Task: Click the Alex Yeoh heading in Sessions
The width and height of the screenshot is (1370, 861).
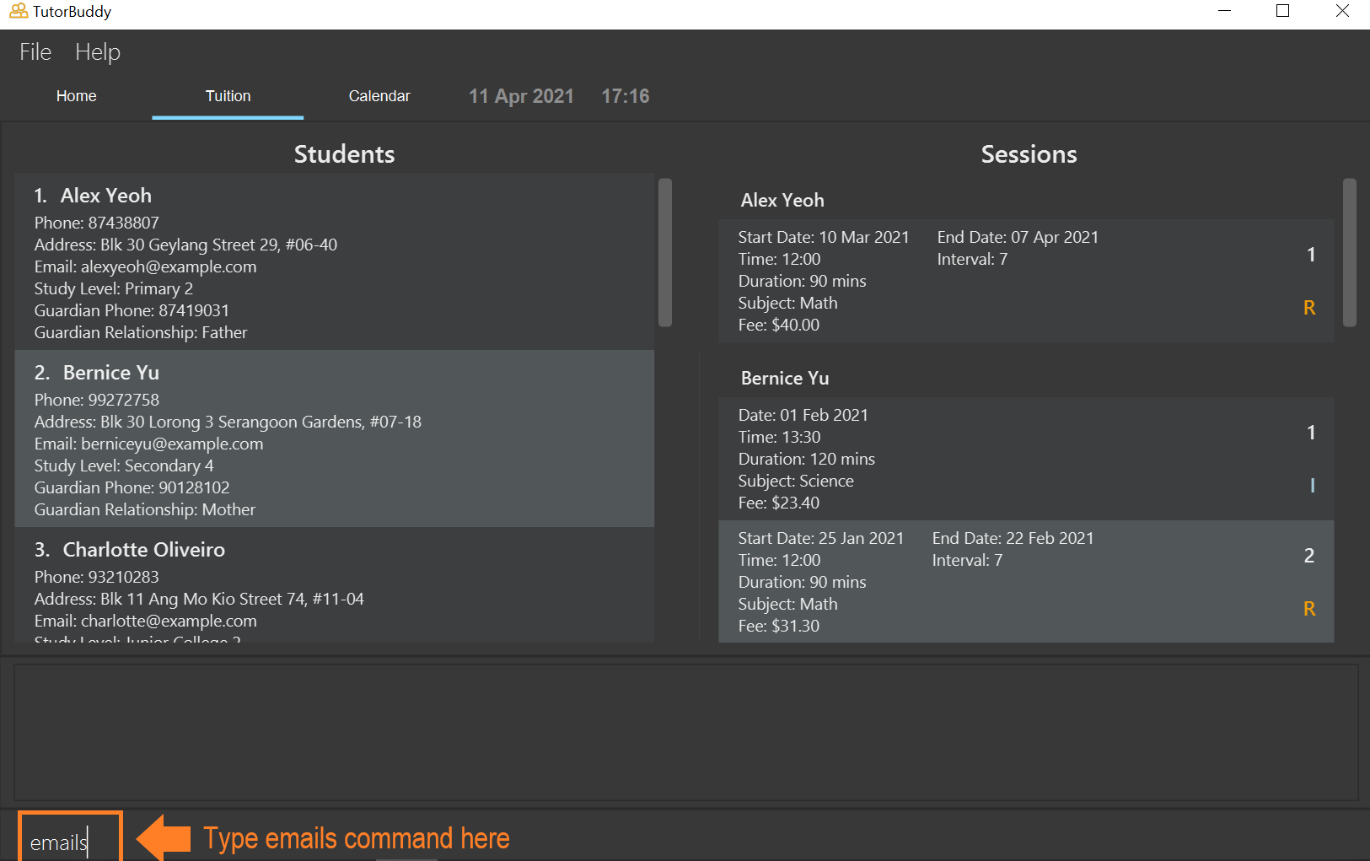Action: 782,201
